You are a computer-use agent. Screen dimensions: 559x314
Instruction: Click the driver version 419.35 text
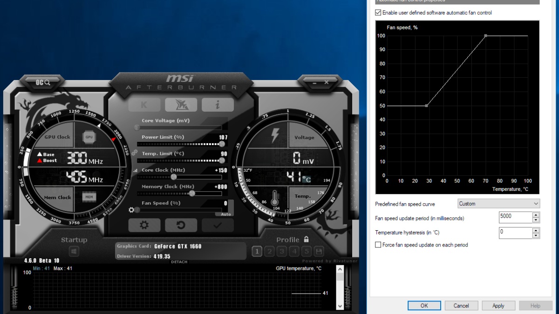pos(162,256)
